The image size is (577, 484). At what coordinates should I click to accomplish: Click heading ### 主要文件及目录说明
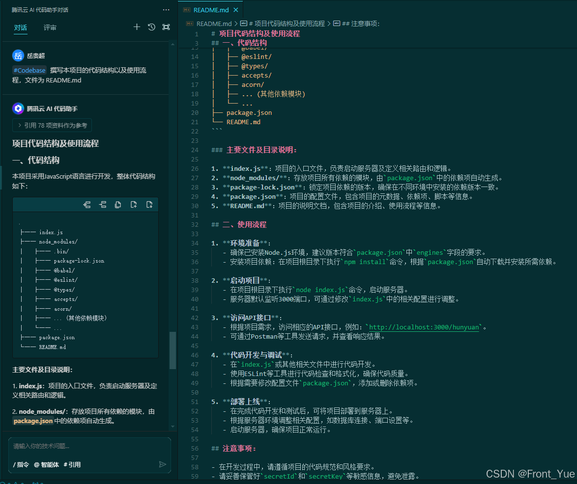254,150
